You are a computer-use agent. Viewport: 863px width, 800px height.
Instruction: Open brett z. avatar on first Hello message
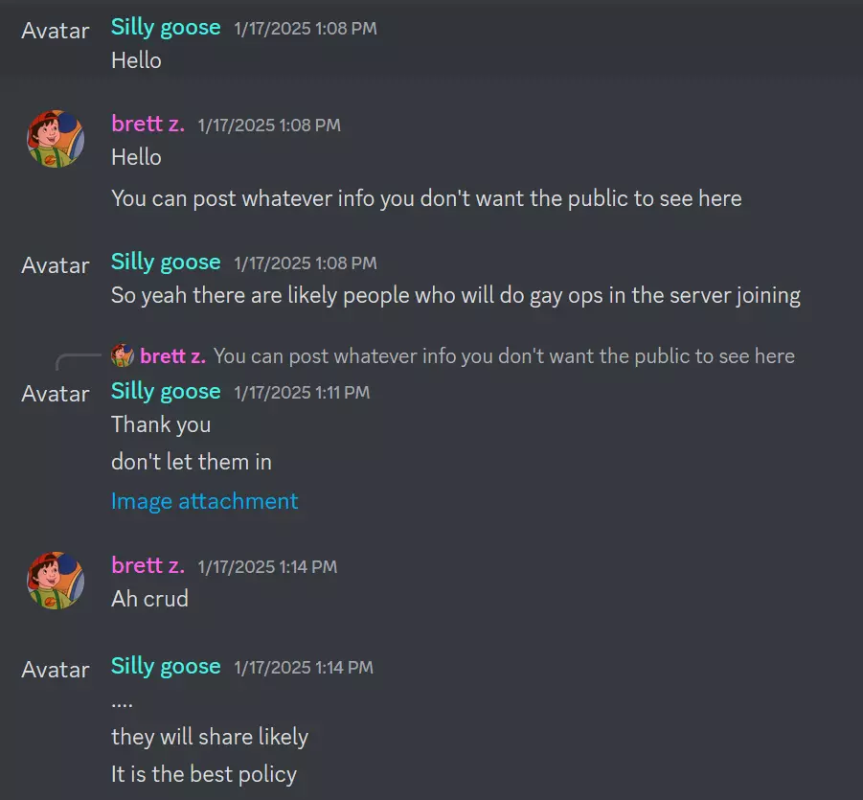point(56,139)
